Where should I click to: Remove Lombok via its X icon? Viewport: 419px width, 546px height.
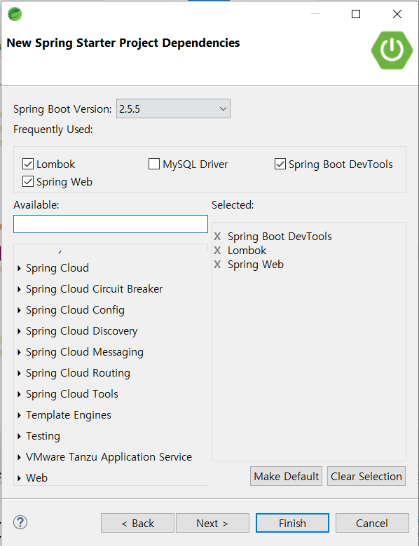click(217, 251)
